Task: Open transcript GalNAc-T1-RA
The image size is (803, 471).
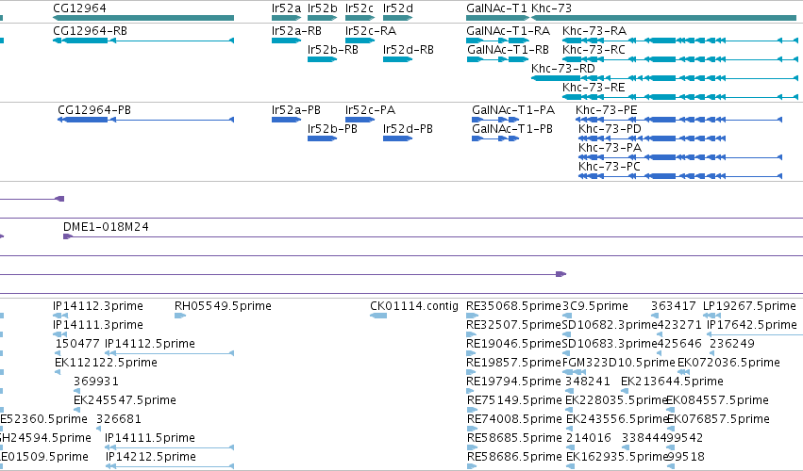Action: [508, 31]
